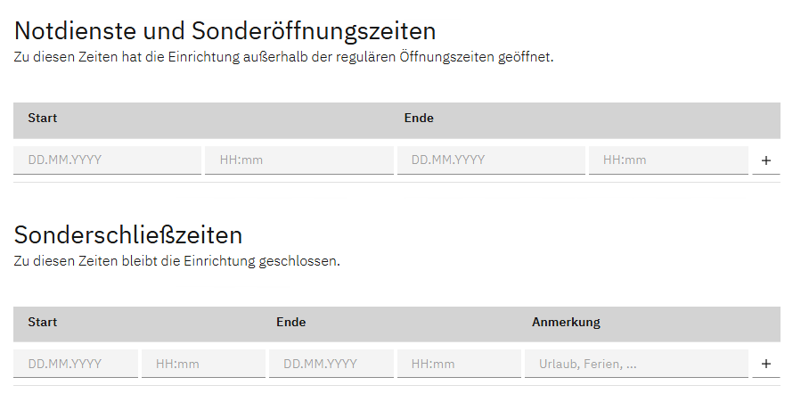The image size is (801, 410).
Task: Add the Notdienste special opening time row
Action: (765, 161)
